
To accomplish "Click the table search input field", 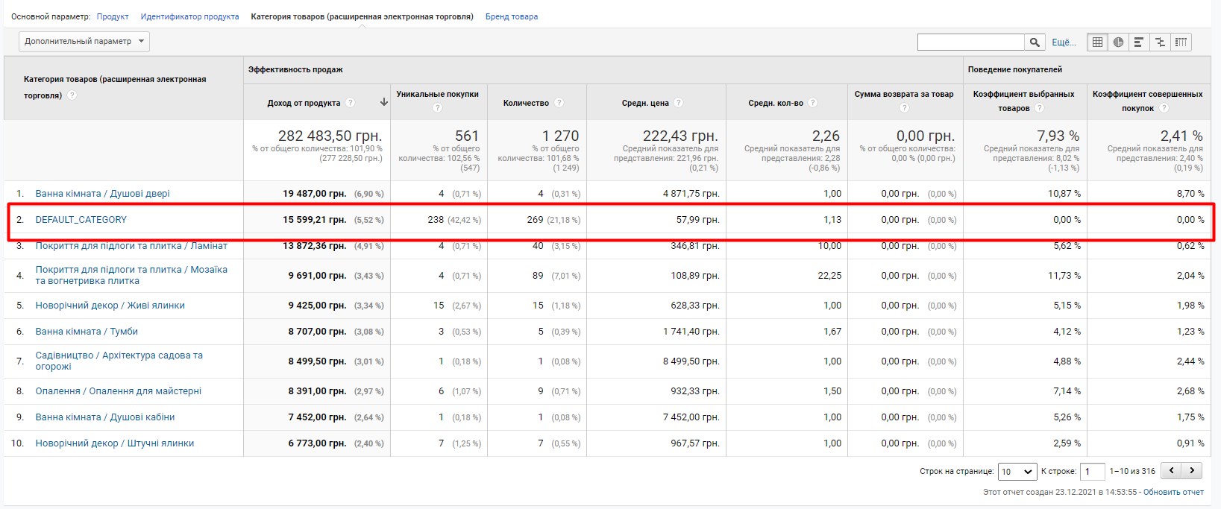I will (x=970, y=42).
